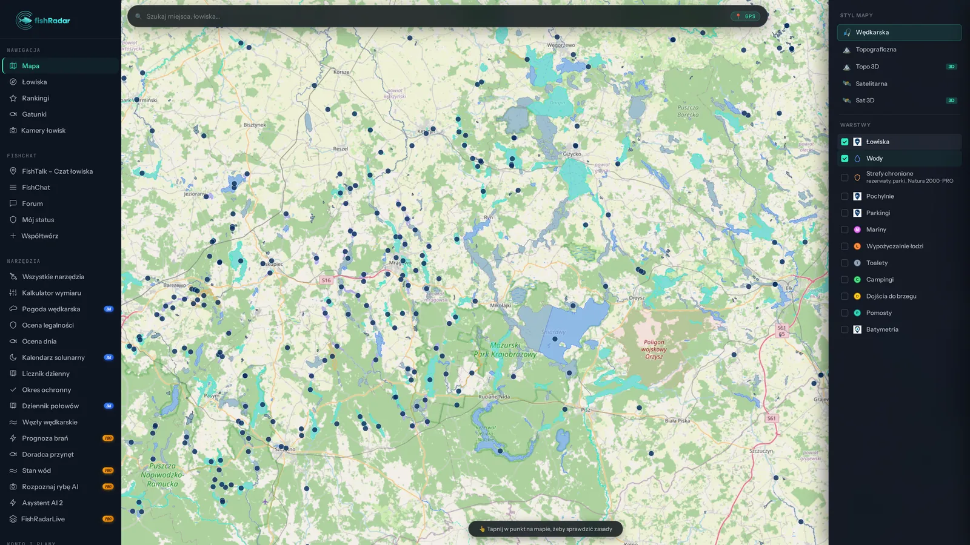Open Kalkulator wymiaru icon
The width and height of the screenshot is (970, 545).
click(13, 293)
